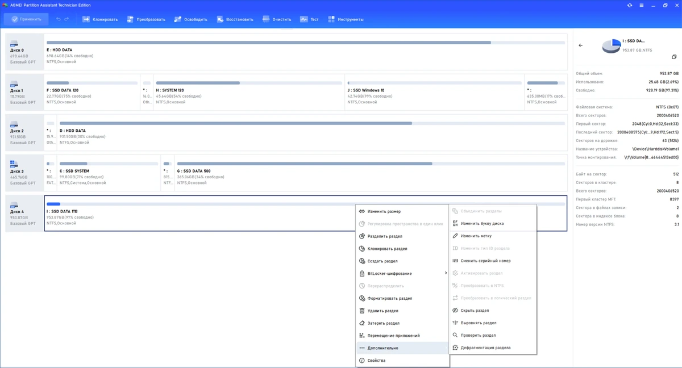Choose Проверить раздел in submenu
This screenshot has width=682, height=368.
[x=493, y=335]
